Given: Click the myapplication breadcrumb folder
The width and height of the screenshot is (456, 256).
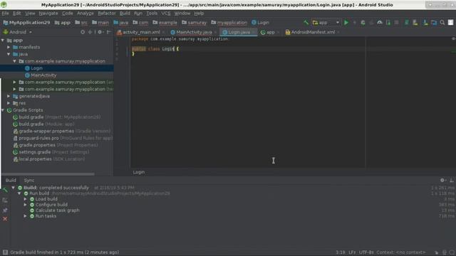Looking at the screenshot, I should tap(229, 22).
